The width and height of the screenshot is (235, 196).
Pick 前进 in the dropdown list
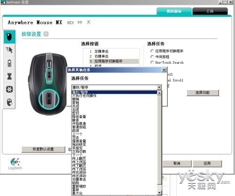coord(114,131)
